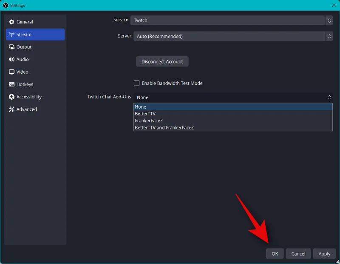The width and height of the screenshot is (340, 264).
Task: Go to Audio settings
Action: [35, 59]
